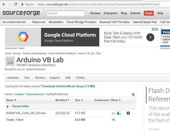Go to Home in top breadcrumb
This screenshot has height=134, width=170.
pos(8,53)
